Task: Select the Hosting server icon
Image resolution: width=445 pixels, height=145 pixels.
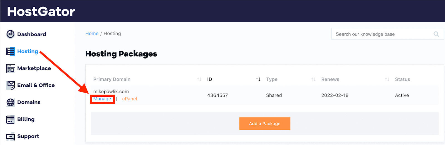Action: 10,51
